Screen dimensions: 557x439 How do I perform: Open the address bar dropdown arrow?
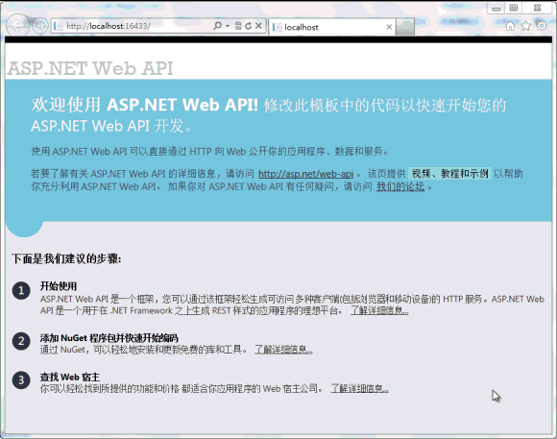click(228, 26)
